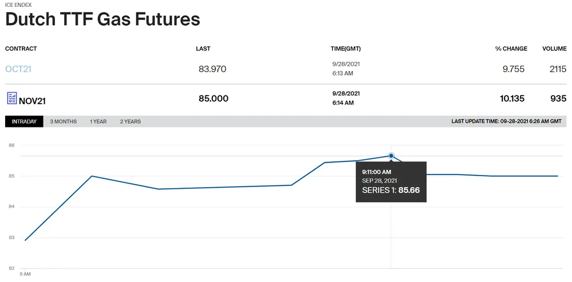This screenshot has width=572, height=282.
Task: Click the highlighted 85.66 data point marker
Action: (x=391, y=156)
